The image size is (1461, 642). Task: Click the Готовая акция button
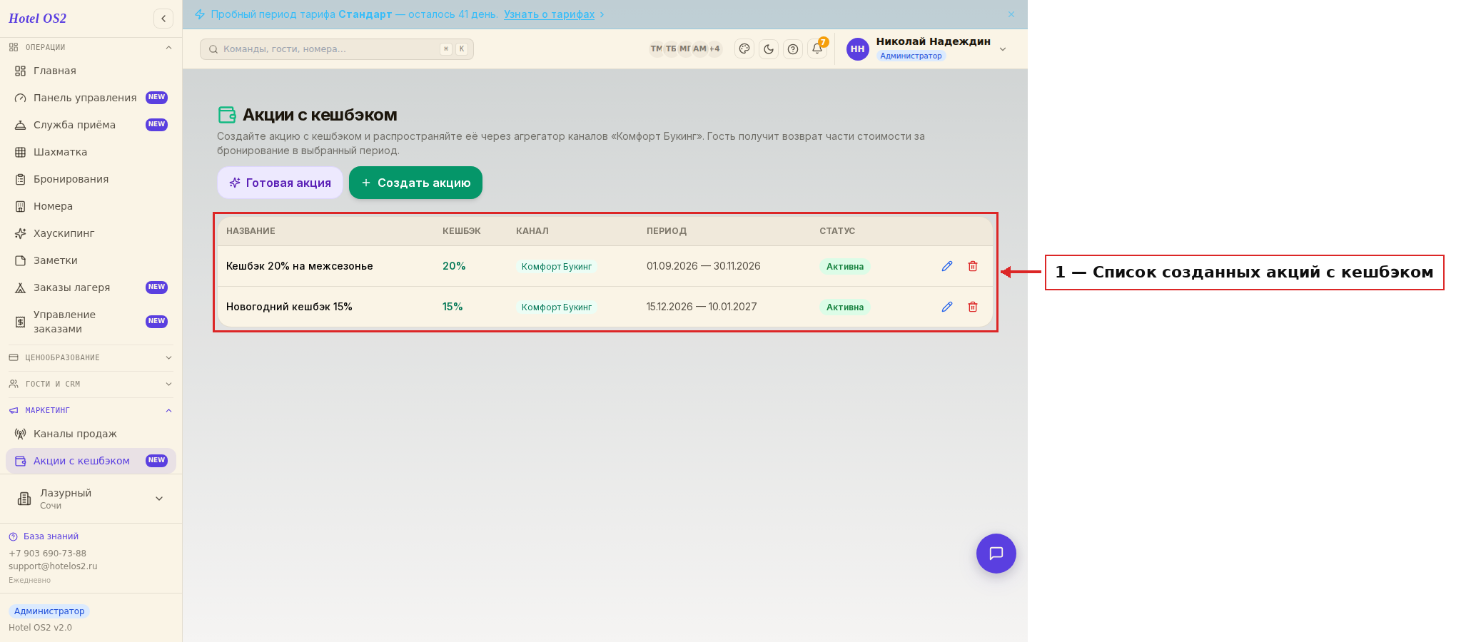(280, 183)
